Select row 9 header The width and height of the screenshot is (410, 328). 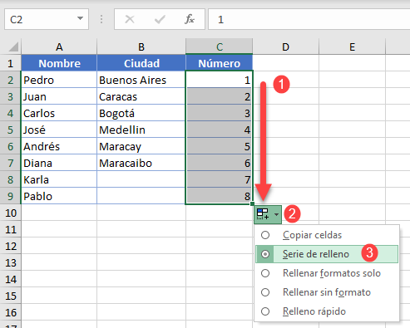pos(11,196)
